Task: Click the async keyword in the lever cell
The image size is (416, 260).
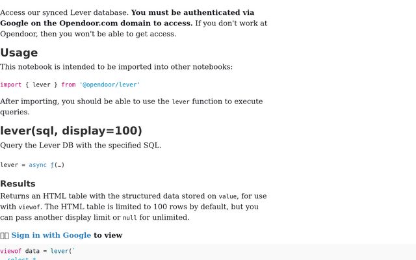Action: pos(38,165)
